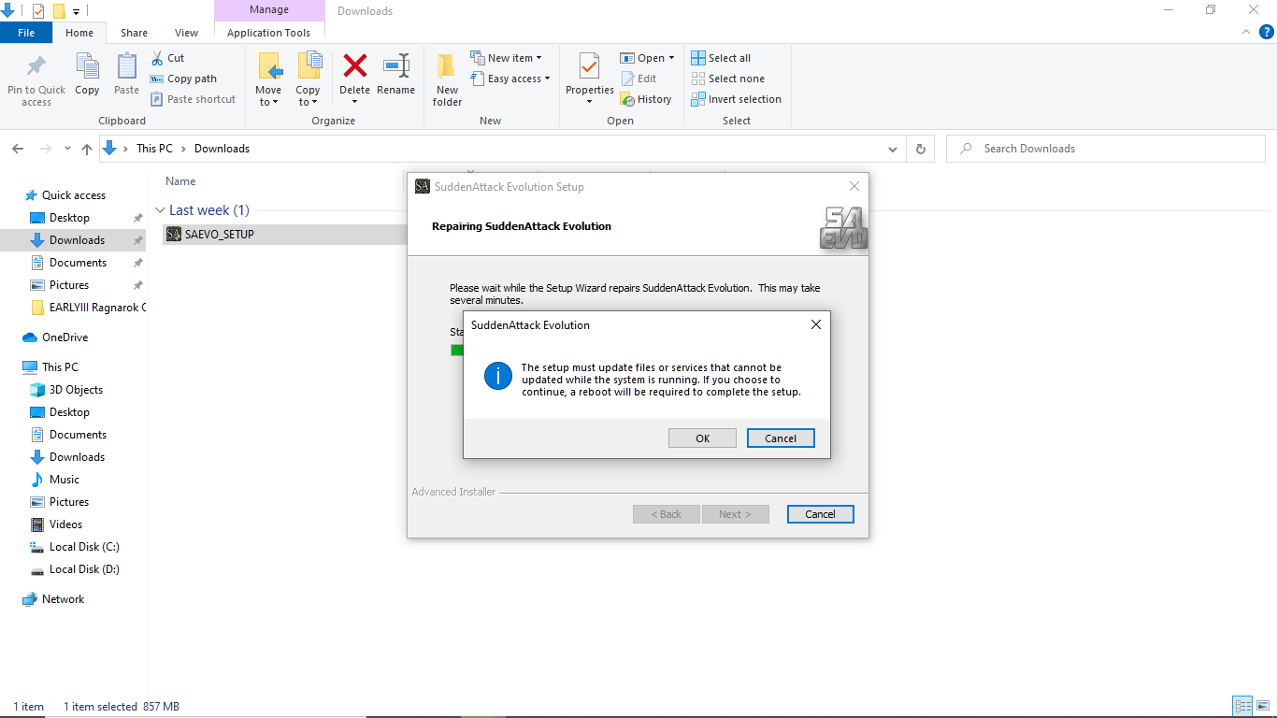Click Cancel in SuddenAttack Evolution message dialog
The height and width of the screenshot is (718, 1277).
781,438
